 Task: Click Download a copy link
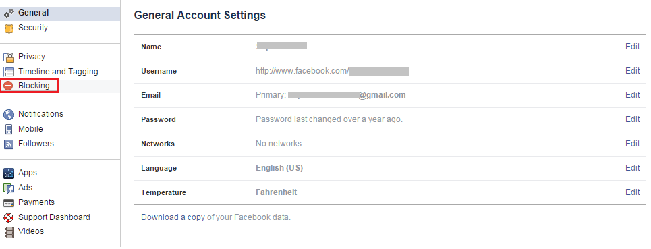(x=173, y=217)
